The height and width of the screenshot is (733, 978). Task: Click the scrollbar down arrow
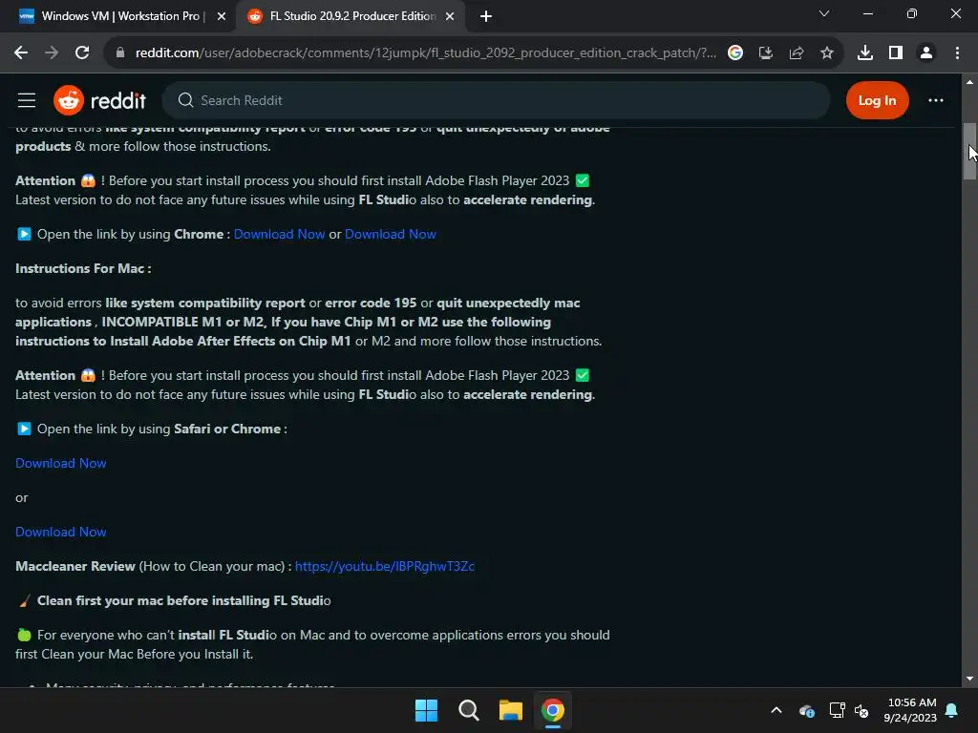click(x=969, y=679)
